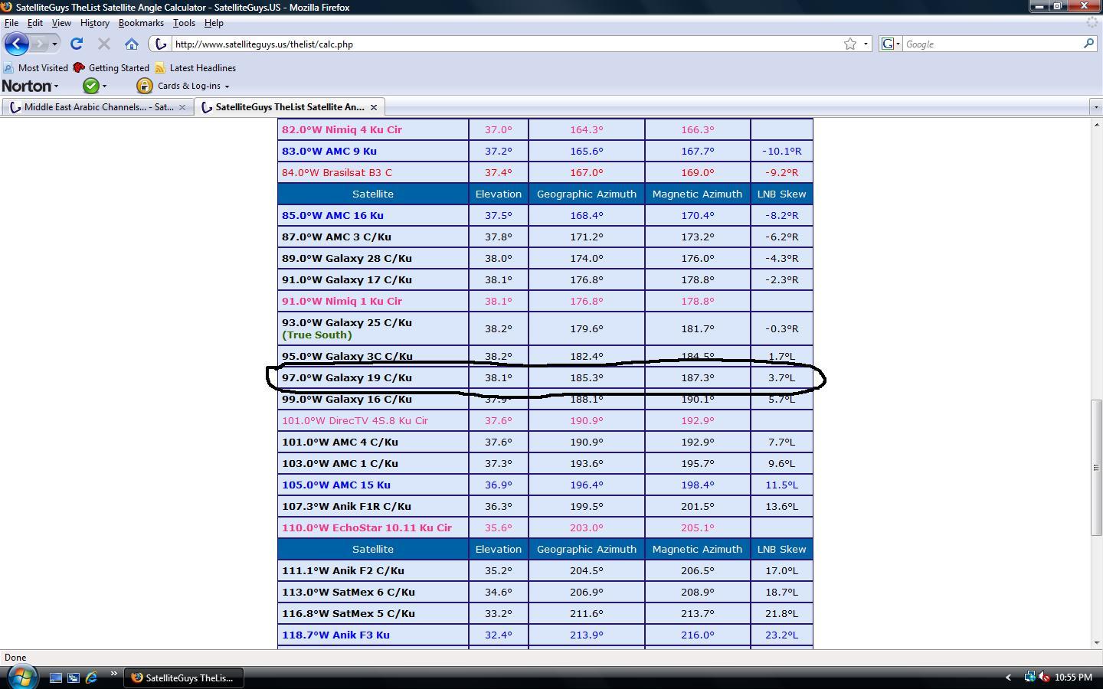Click the search magnifier icon
1103x689 pixels.
coord(1088,44)
